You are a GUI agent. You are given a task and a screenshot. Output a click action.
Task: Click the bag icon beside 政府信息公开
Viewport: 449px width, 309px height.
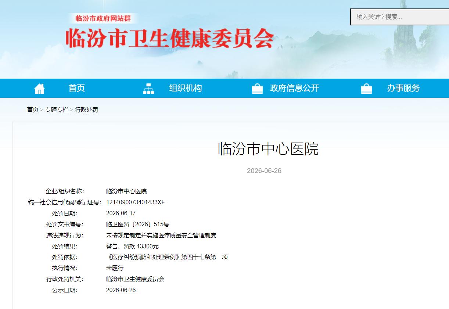257,89
